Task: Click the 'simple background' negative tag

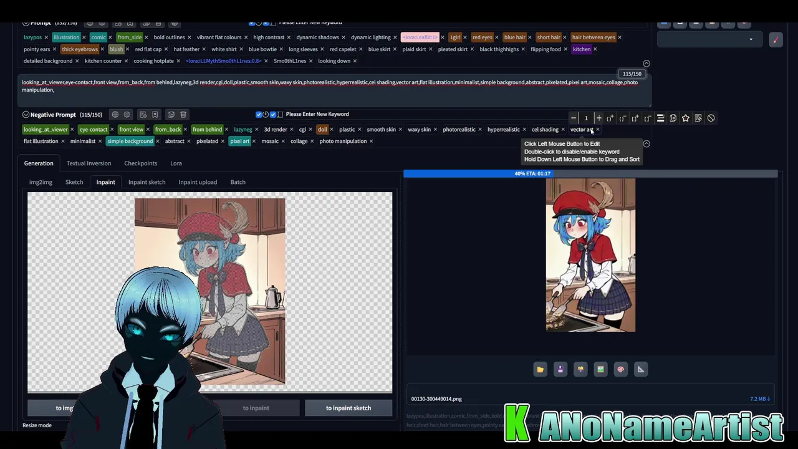Action: (130, 141)
